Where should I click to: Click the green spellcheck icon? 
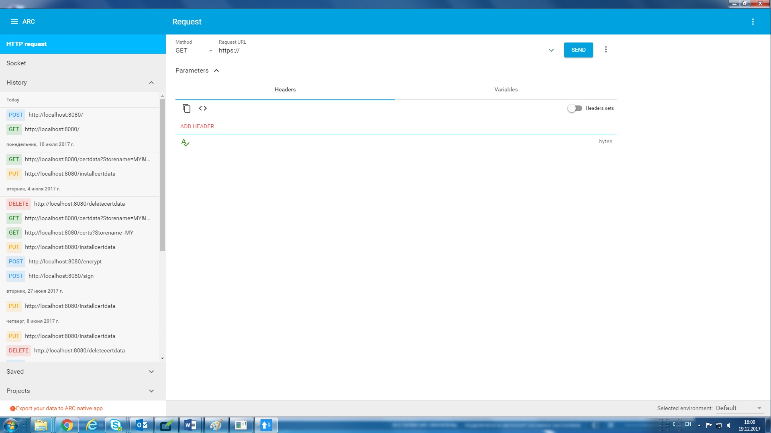pyautogui.click(x=185, y=142)
